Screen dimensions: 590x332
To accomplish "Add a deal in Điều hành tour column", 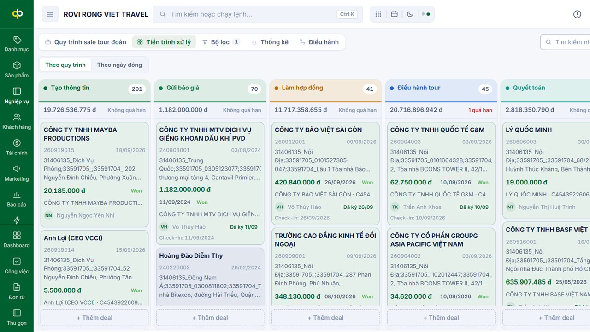I will 441,318.
